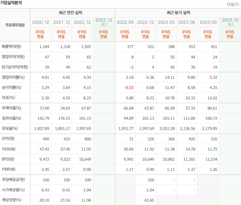Click the ROE(%) row label
Viewport: 241px width, 205px height.
click(x=9, y=98)
